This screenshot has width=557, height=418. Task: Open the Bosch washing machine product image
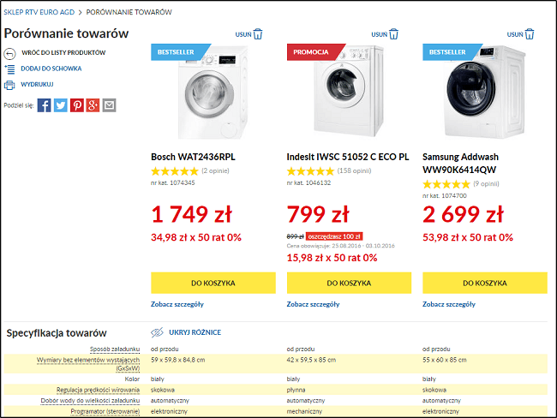(x=214, y=93)
